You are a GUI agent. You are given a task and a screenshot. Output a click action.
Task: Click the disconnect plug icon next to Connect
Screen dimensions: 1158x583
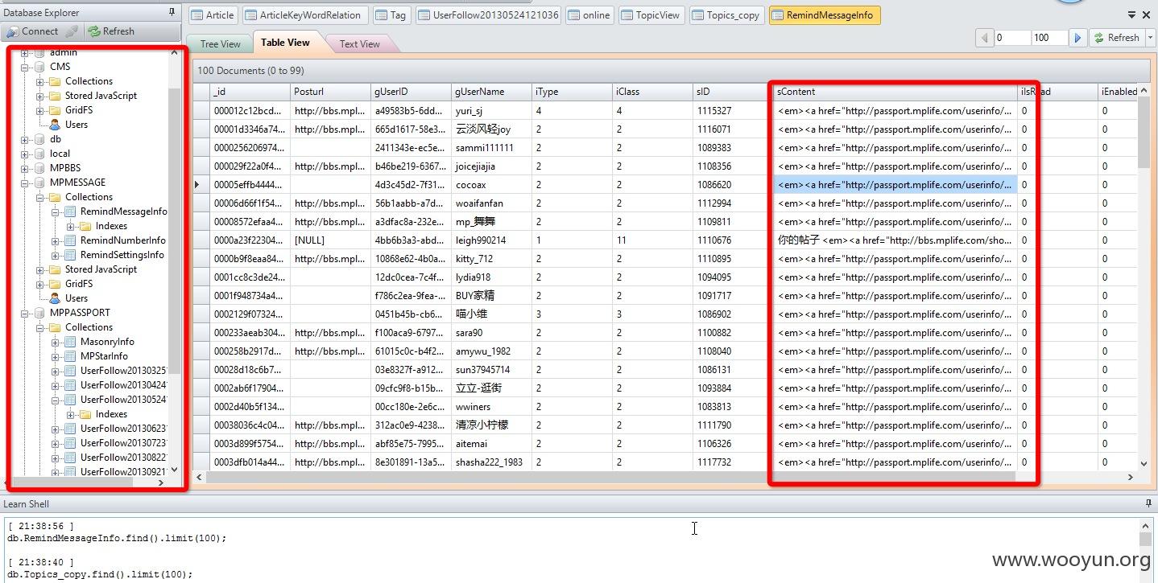tap(71, 31)
